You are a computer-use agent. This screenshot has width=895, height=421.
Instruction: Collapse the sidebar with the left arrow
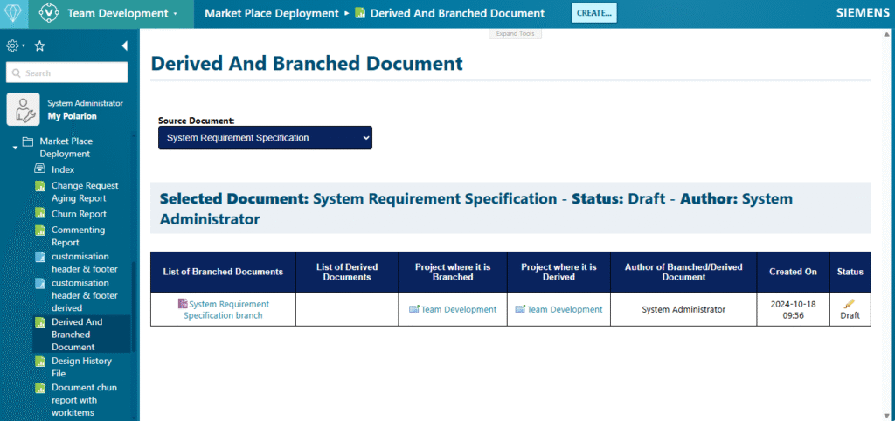coord(124,46)
